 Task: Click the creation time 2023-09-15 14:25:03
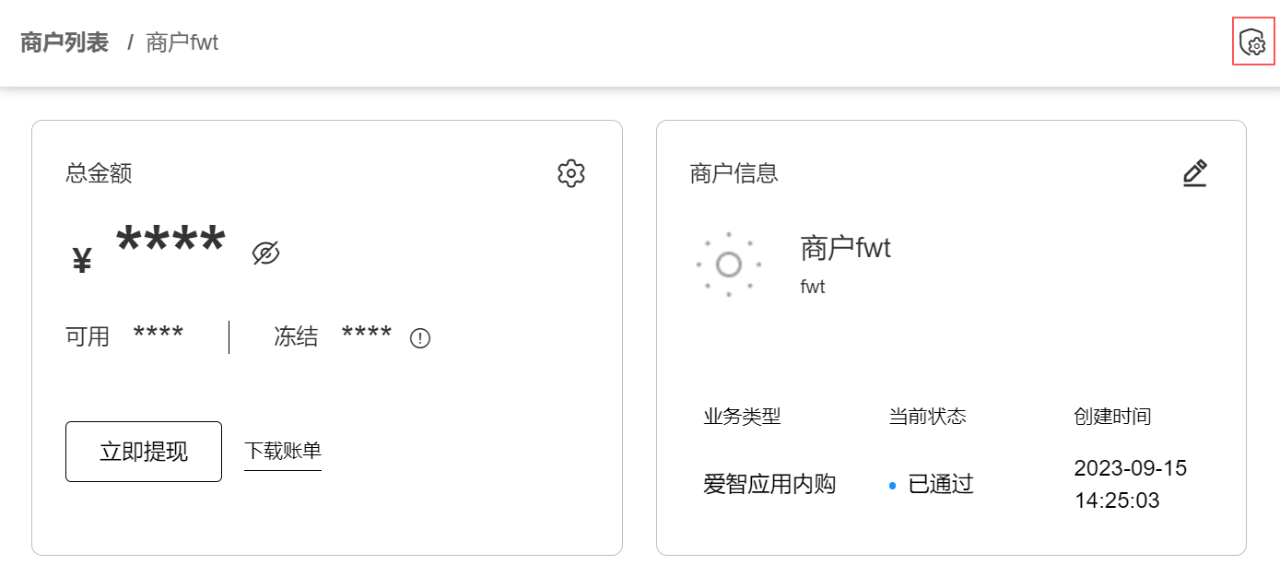(1131, 484)
